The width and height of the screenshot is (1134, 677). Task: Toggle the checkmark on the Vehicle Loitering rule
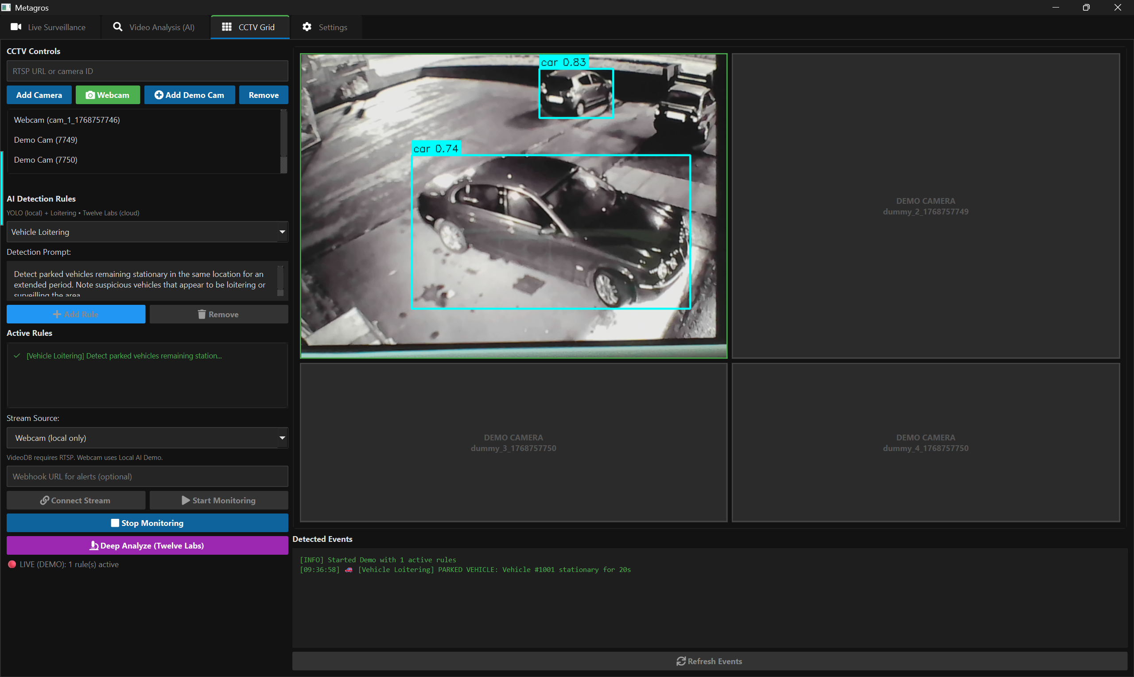(x=16, y=356)
